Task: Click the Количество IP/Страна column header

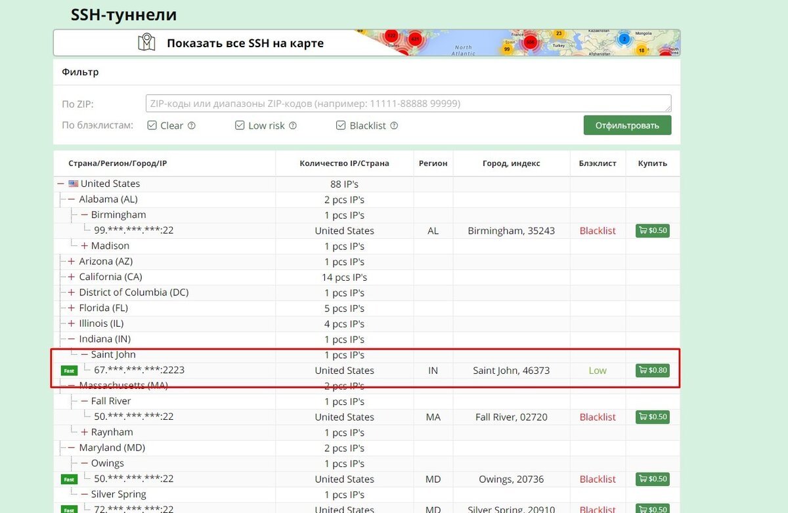Action: point(344,163)
